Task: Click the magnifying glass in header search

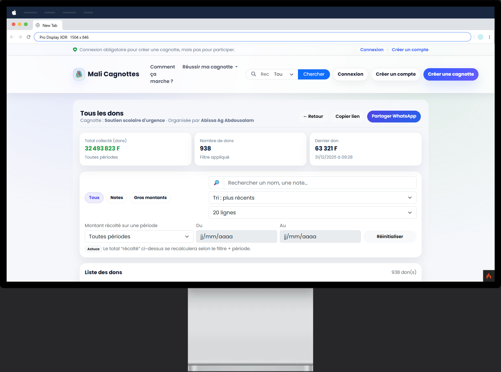Action: 254,74
